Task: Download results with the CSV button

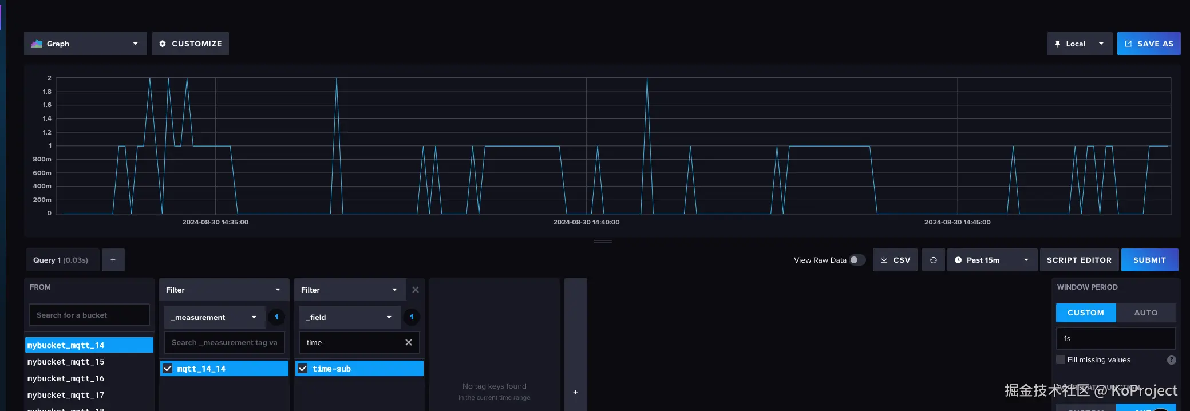Action: tap(895, 260)
